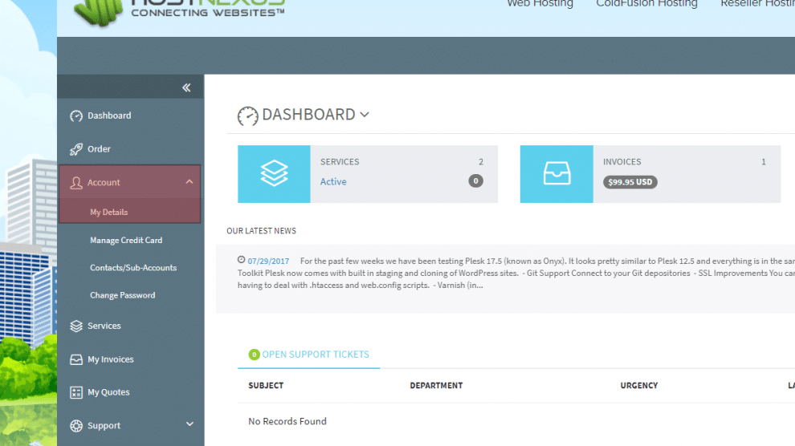
Task: Open the DASHBOARD heading dropdown arrow
Action: [365, 115]
